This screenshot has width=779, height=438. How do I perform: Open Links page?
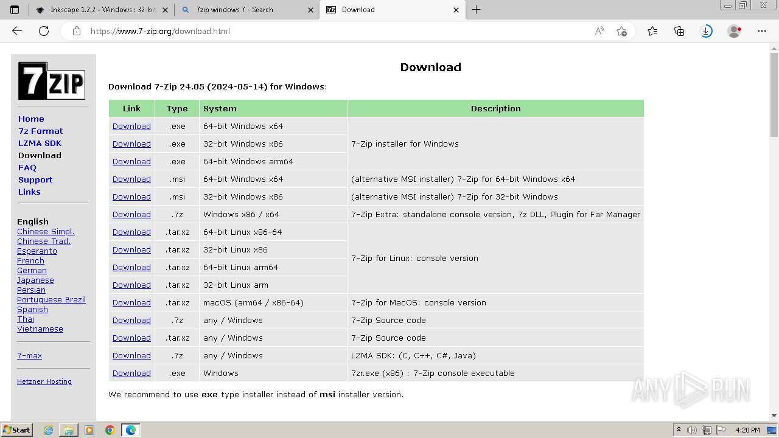(x=29, y=192)
